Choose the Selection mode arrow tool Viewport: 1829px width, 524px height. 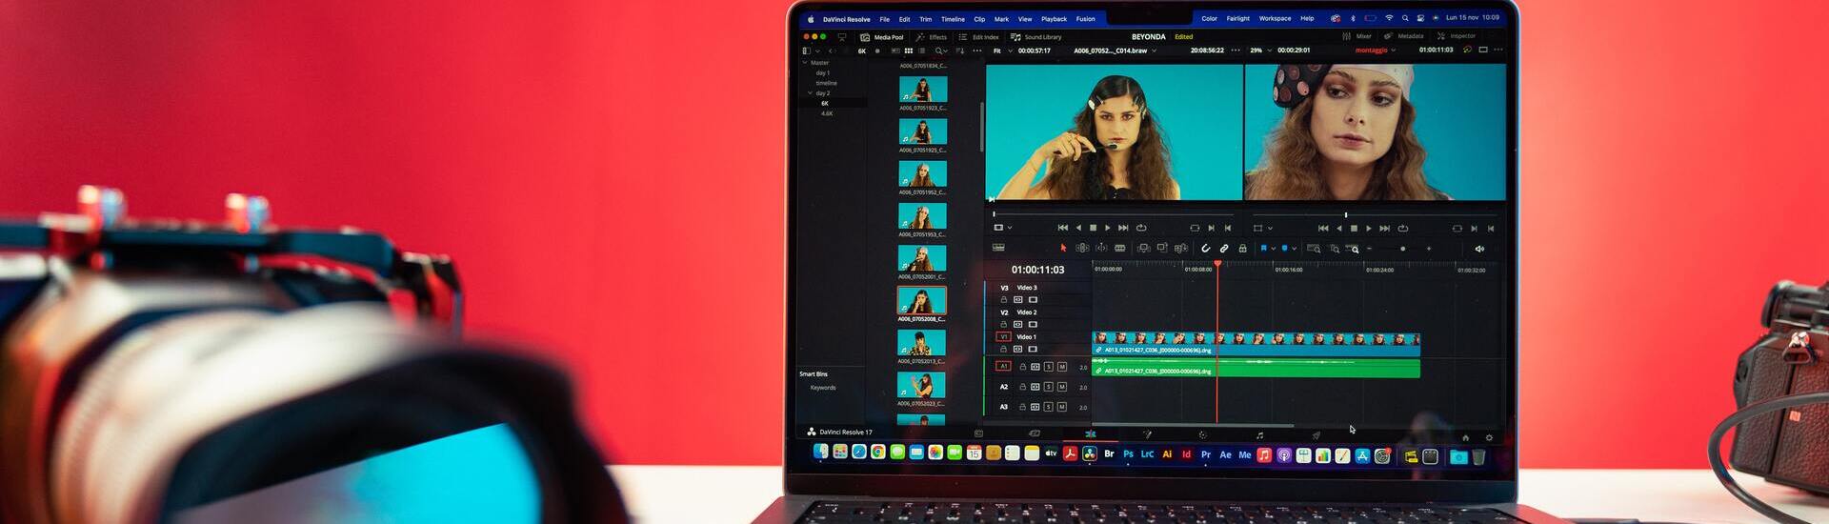click(1064, 249)
